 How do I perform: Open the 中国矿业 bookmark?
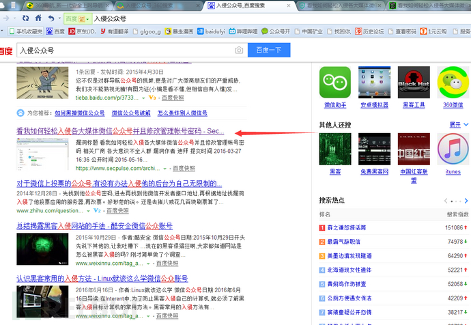(309, 31)
